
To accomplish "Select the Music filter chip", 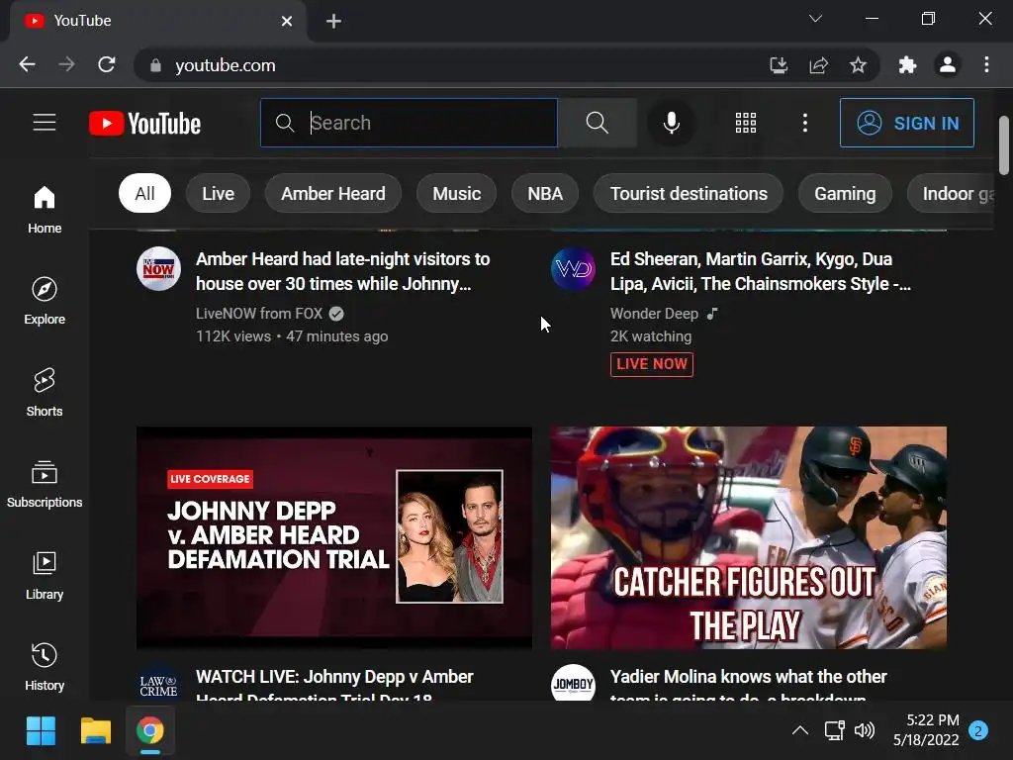I will [x=457, y=193].
